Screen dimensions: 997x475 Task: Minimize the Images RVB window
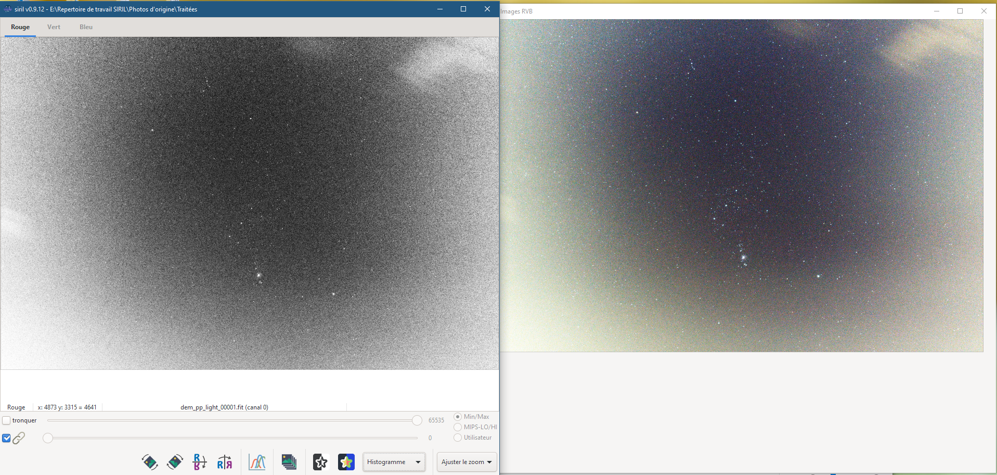click(x=937, y=11)
